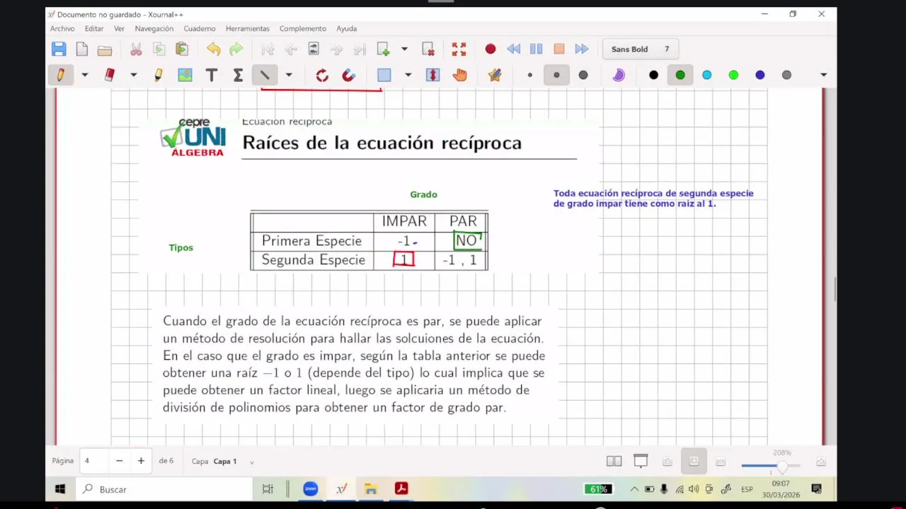Pick the dark green color swatch
Viewport: 906px width, 509px height.
point(680,75)
